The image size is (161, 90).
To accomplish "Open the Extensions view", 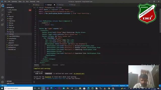I will (2, 24).
